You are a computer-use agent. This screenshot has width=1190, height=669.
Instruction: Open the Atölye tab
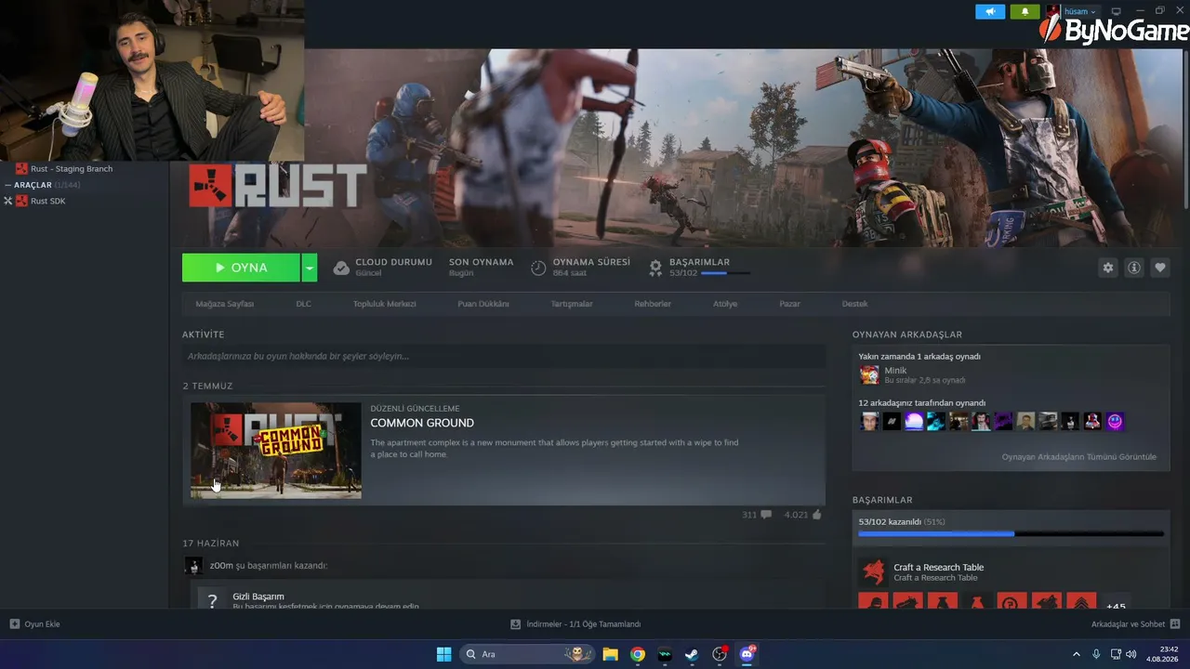click(x=725, y=304)
